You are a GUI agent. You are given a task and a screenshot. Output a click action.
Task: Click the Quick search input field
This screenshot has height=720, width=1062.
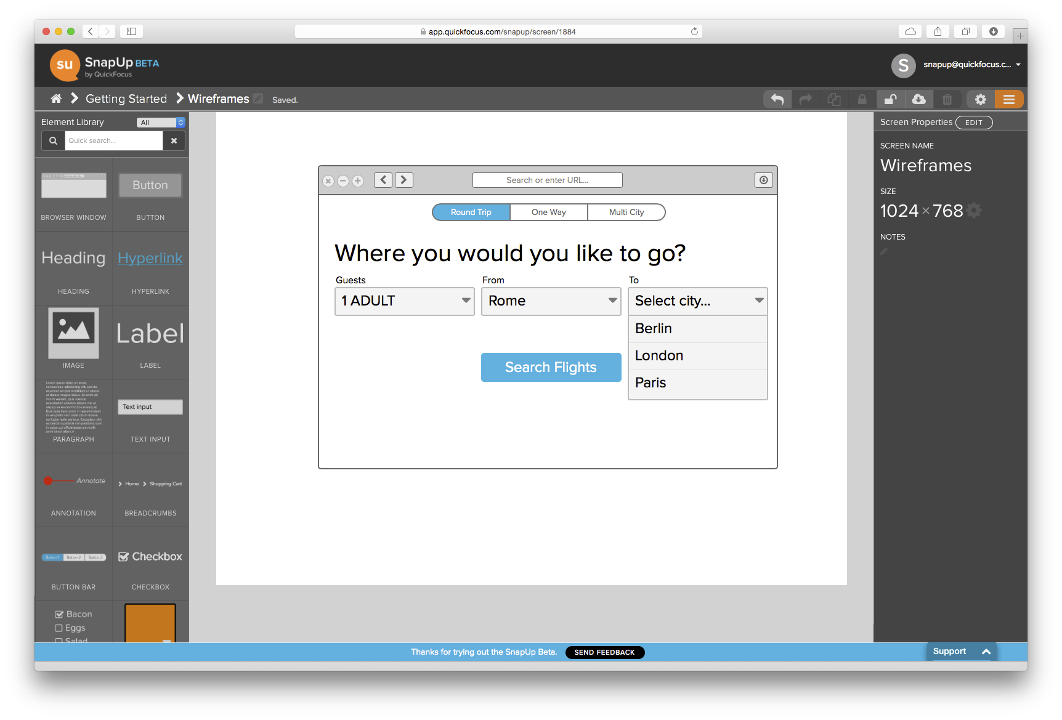tap(114, 140)
